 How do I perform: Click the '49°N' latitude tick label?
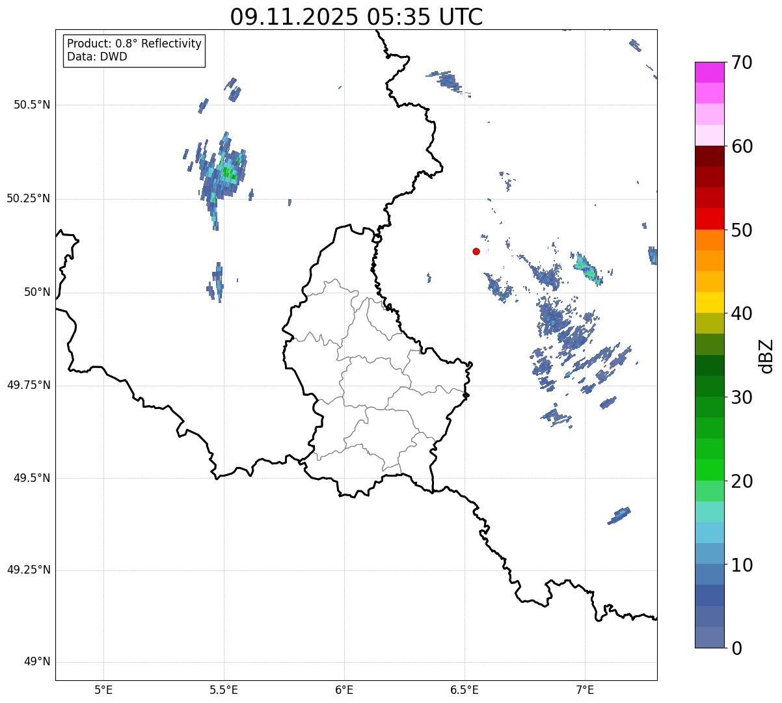pyautogui.click(x=37, y=662)
